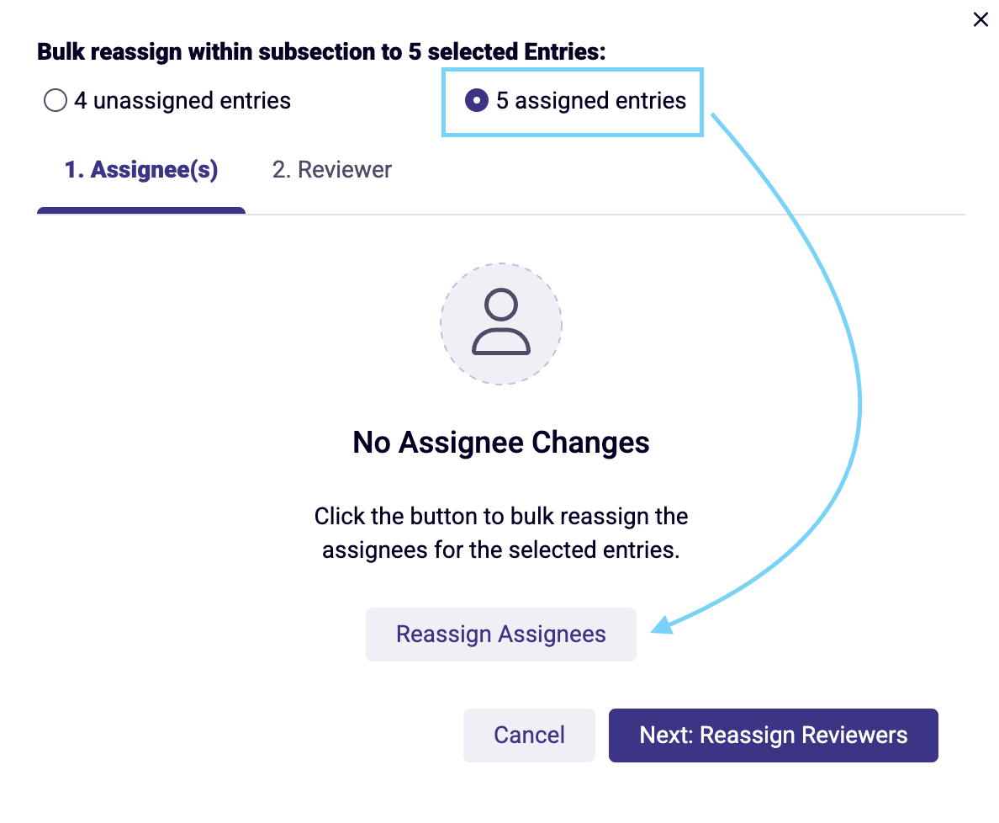Image resolution: width=999 pixels, height=823 pixels.
Task: Select the 4 unassigned entries radio circle
Action: tap(55, 100)
